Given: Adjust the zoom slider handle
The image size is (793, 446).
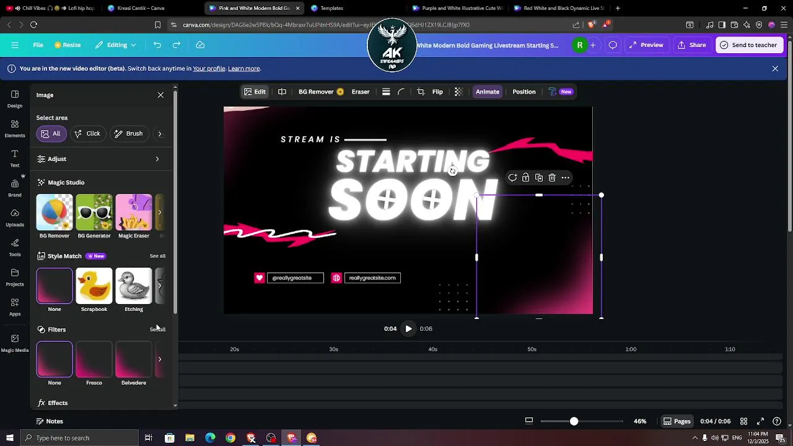Looking at the screenshot, I should coord(574,421).
